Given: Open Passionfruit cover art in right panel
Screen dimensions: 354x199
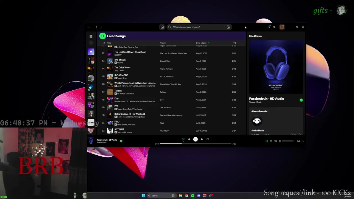Looking at the screenshot, I should [276, 67].
